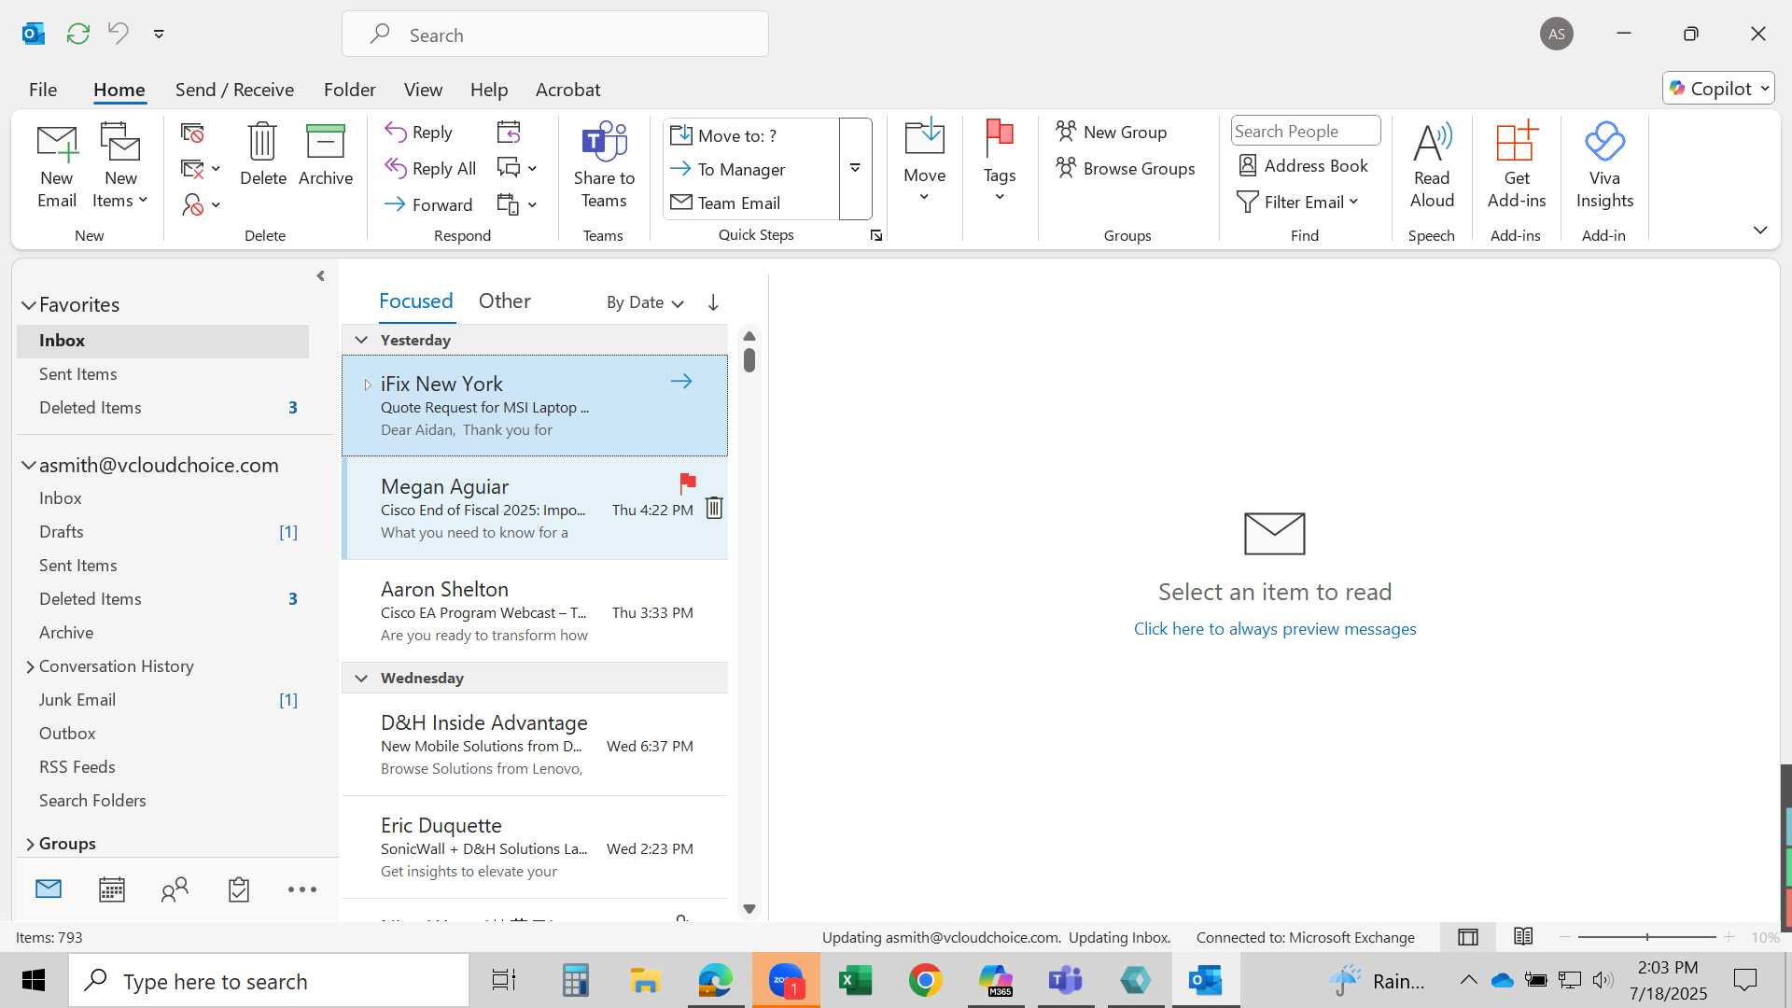Click the Undo icon in title bar
Viewport: 1792px width, 1008px height.
point(119,34)
